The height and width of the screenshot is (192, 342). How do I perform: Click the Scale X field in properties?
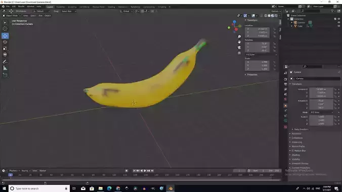(x=321, y=117)
